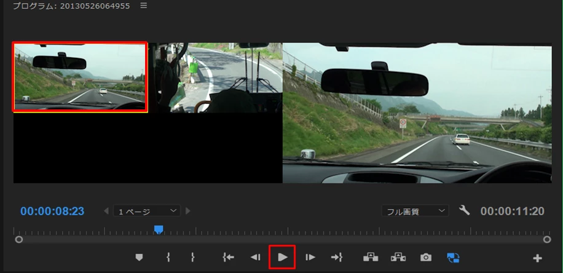This screenshot has height=273, width=563.
Task: Click right zoom scroll bar handle
Action: [547, 239]
